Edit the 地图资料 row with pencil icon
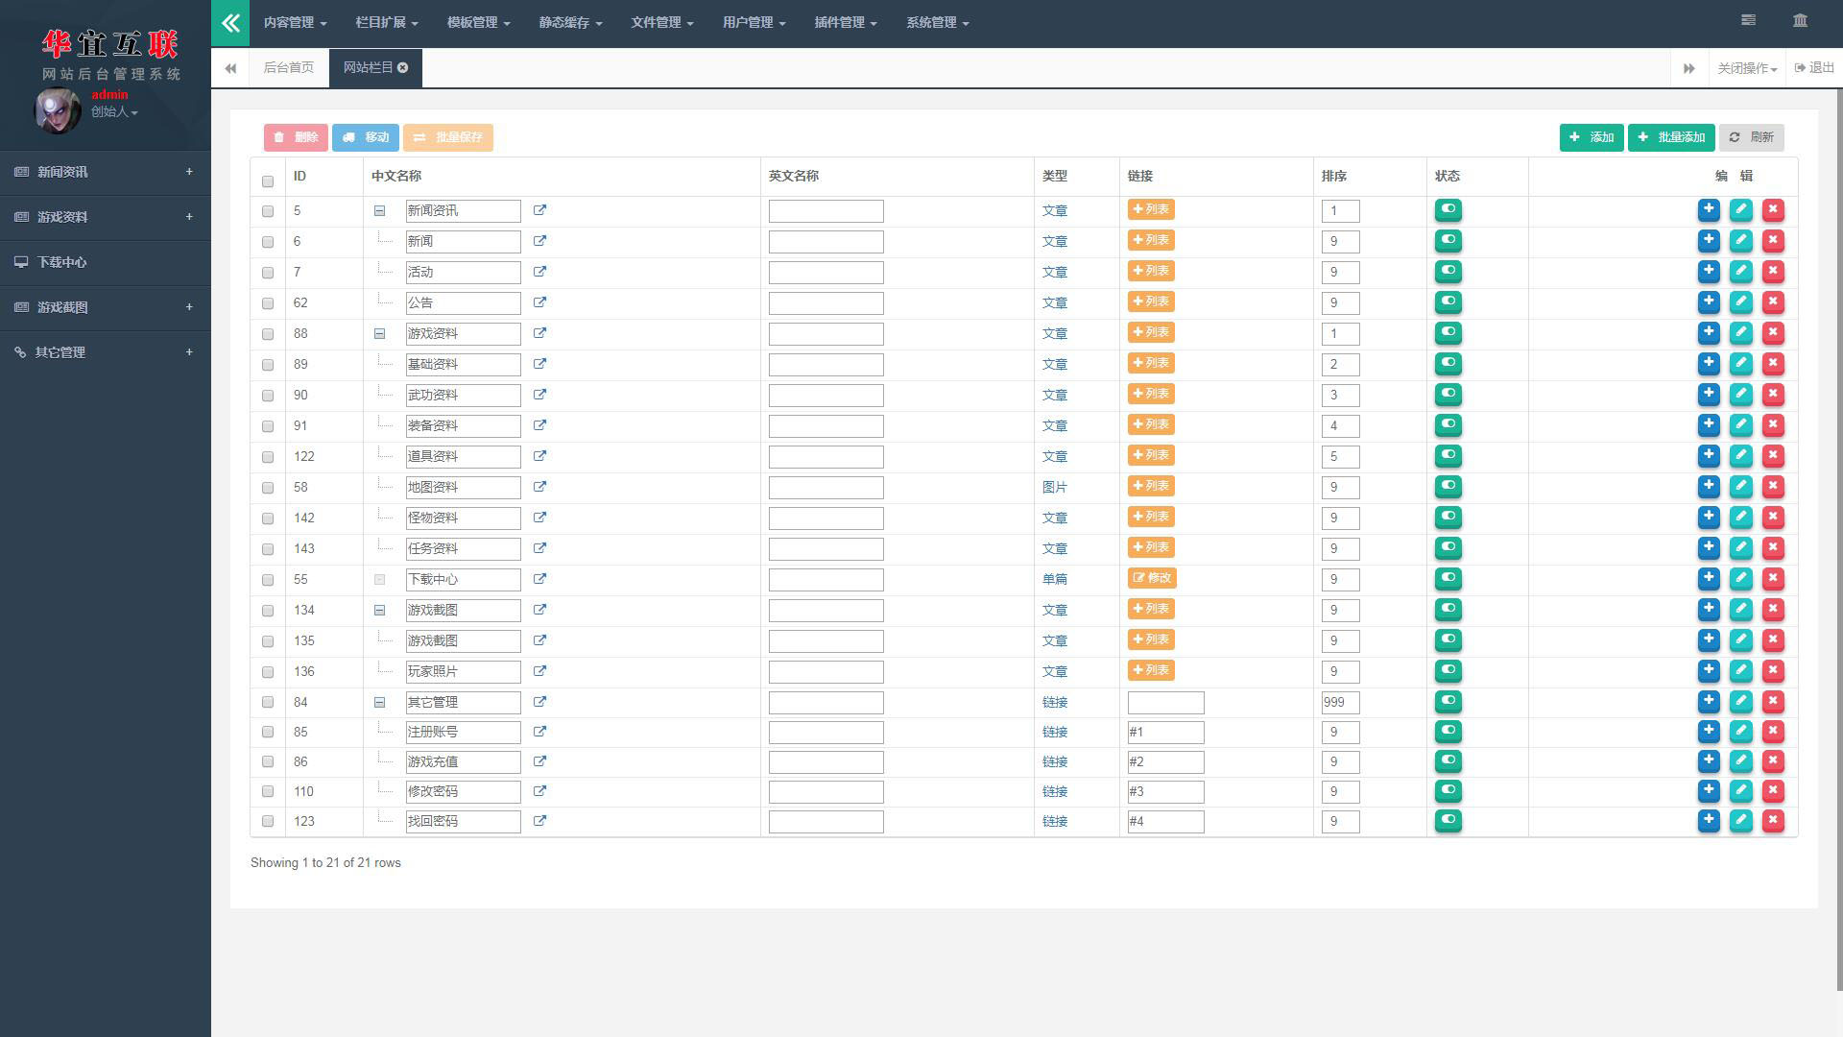 [x=1741, y=486]
